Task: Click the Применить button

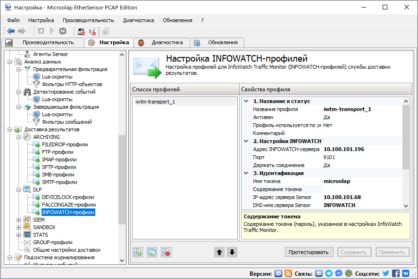Action: point(392,252)
